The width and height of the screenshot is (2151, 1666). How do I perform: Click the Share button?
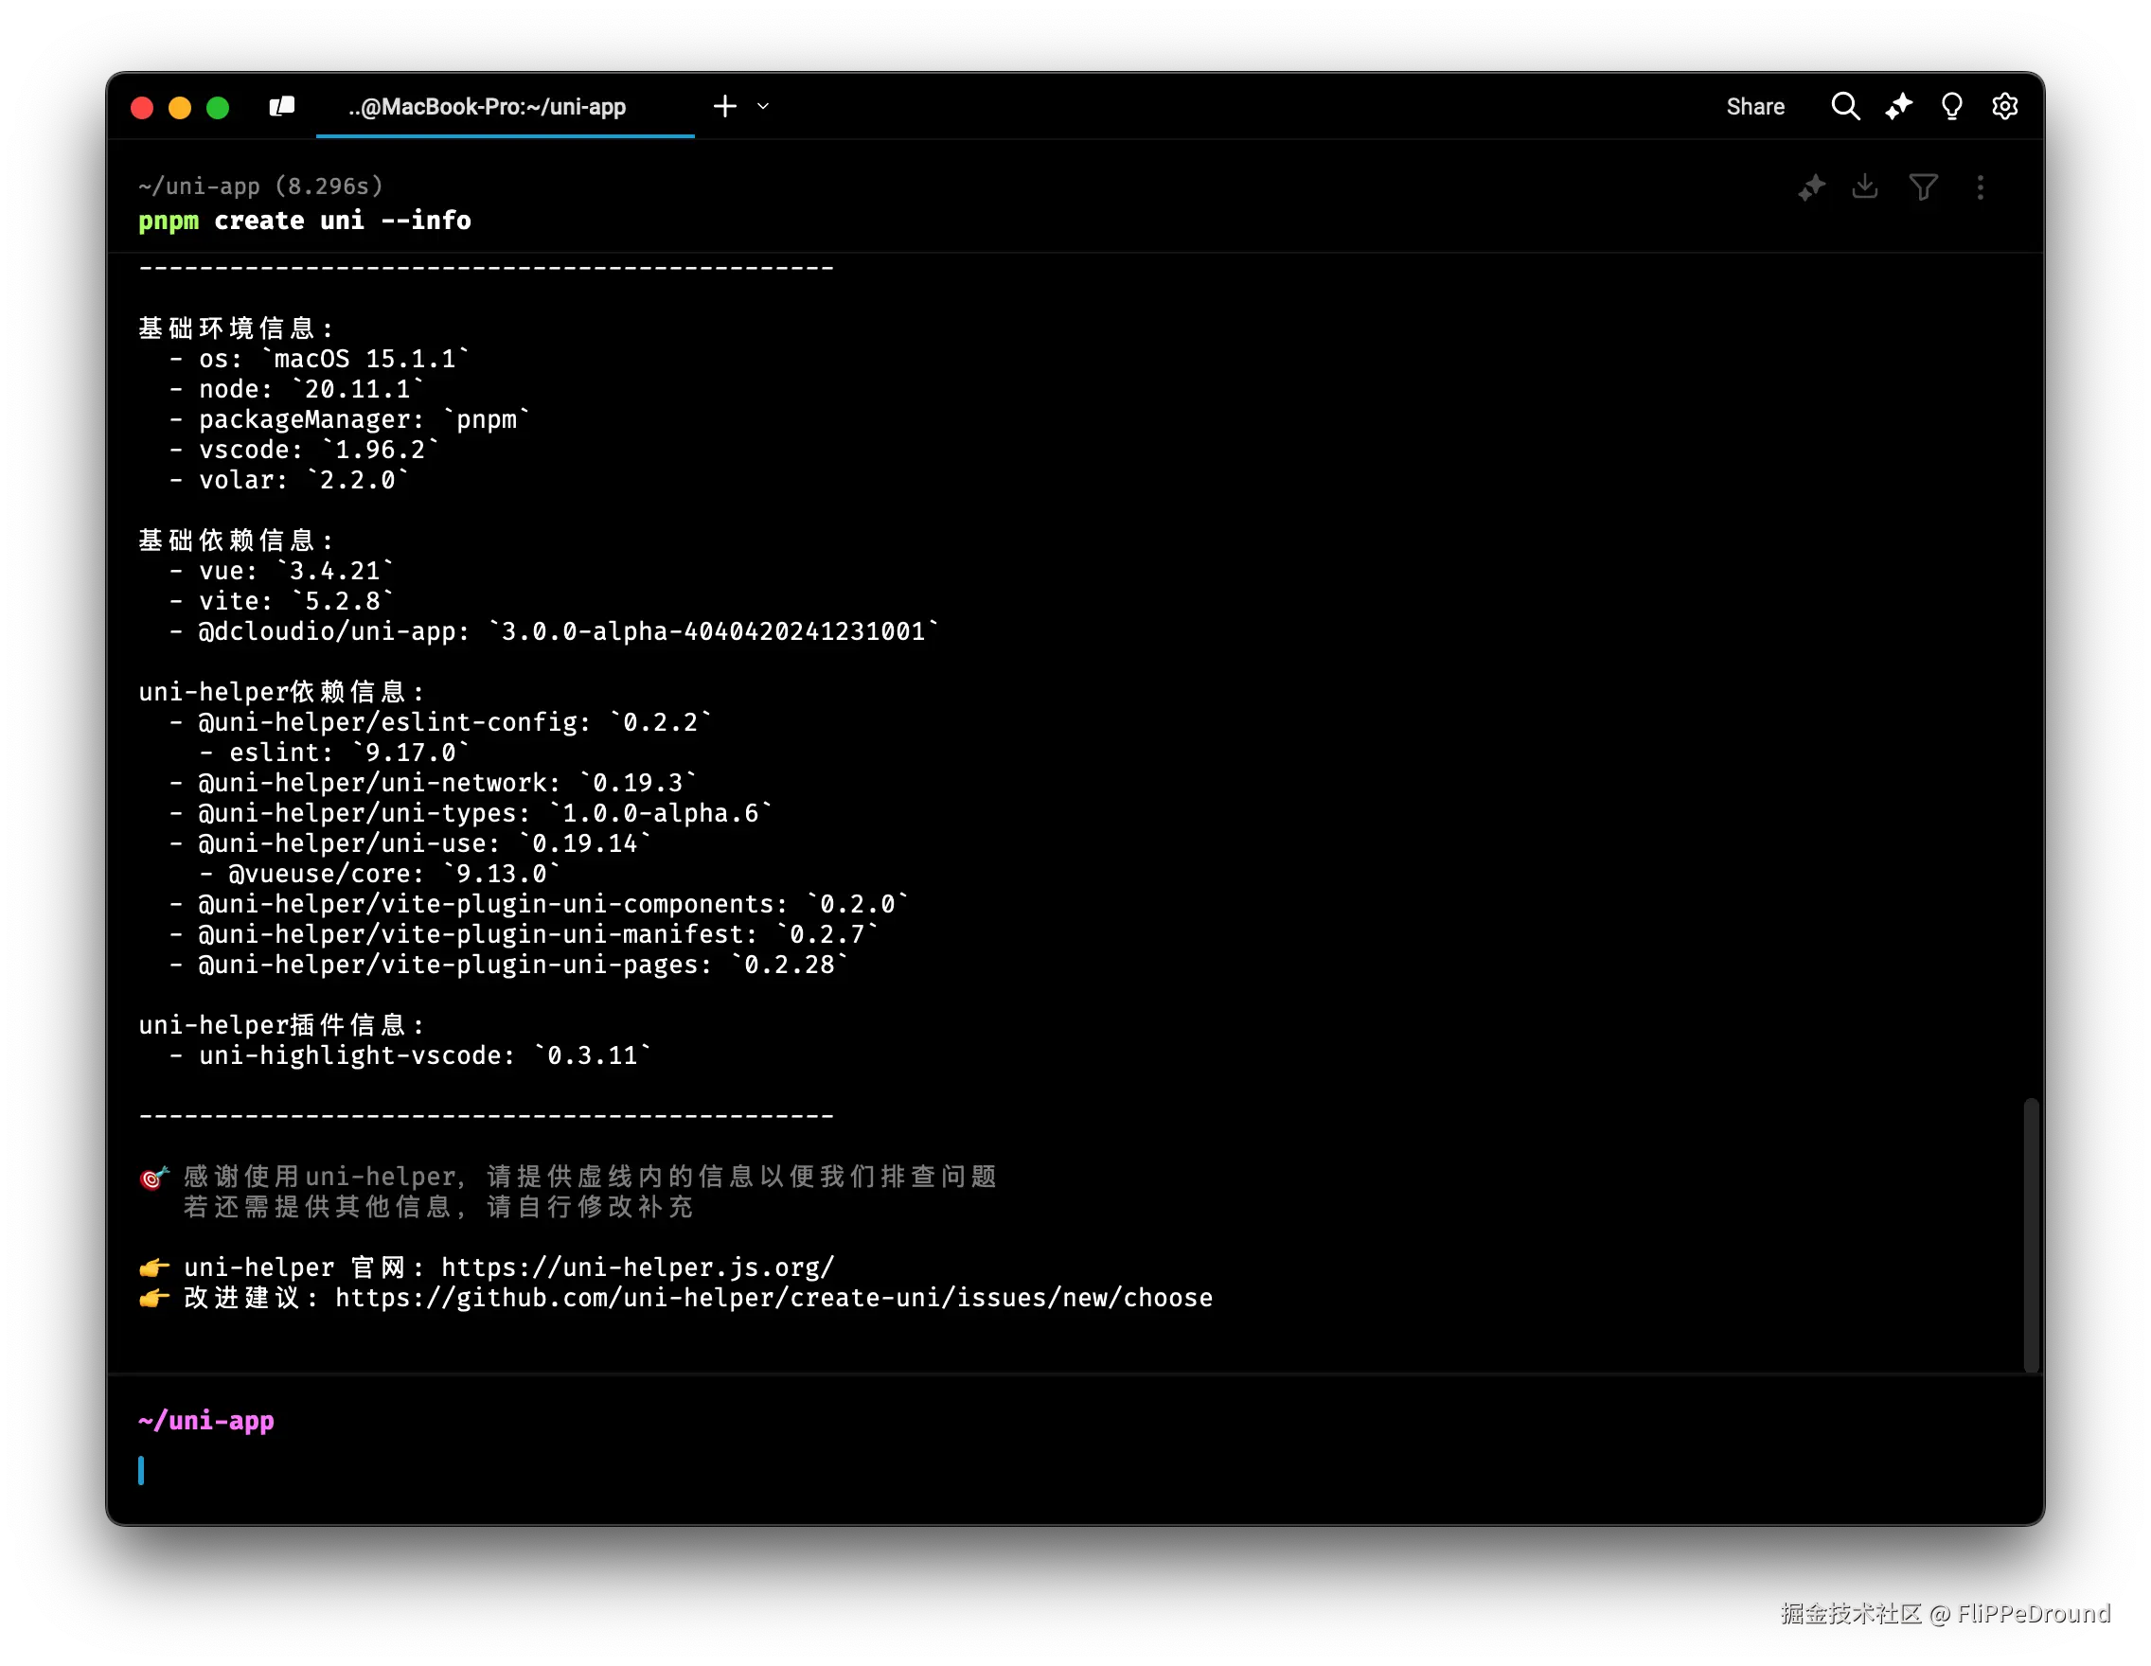point(1754,106)
